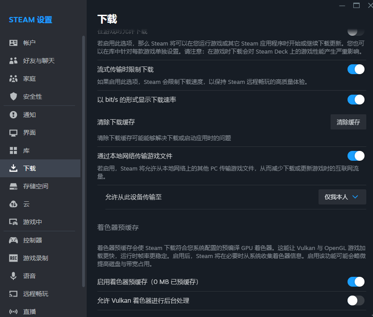Disable 启用着色器预缓存 toggle

(356, 282)
